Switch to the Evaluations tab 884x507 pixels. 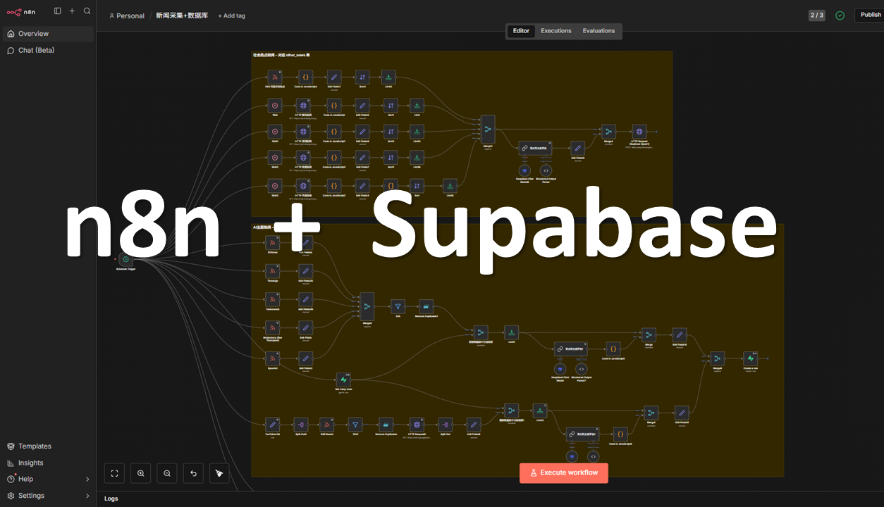click(598, 31)
